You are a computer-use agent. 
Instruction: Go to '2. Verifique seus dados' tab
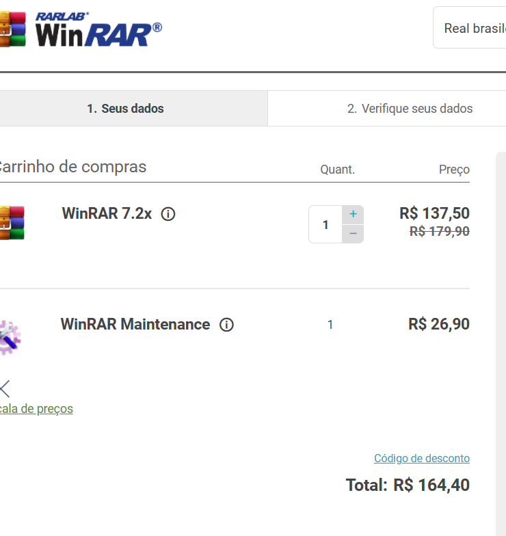tap(387, 108)
